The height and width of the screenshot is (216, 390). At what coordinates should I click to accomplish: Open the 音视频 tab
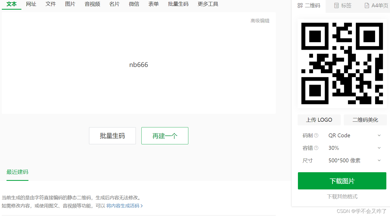[x=92, y=4]
